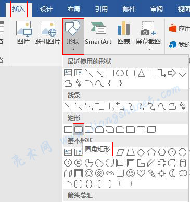The height and width of the screenshot is (202, 190).
Task: Select the freeform shape in recent shapes
Action: 68,84
